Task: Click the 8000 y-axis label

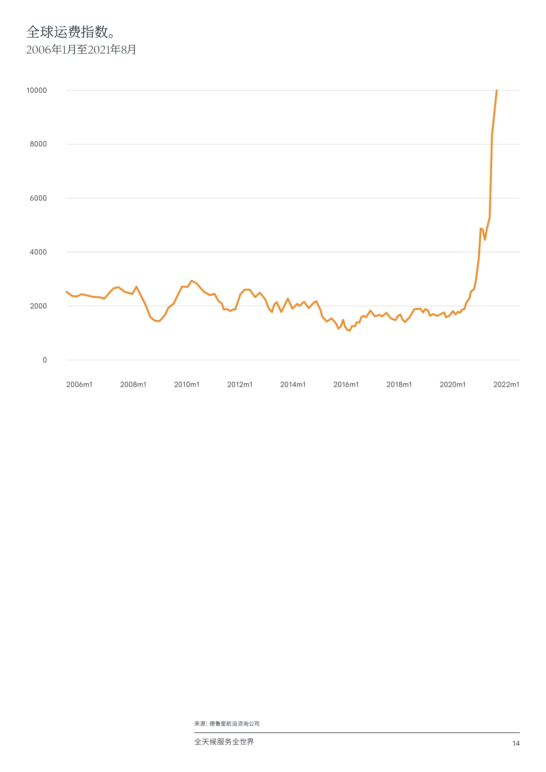Action: 38,144
